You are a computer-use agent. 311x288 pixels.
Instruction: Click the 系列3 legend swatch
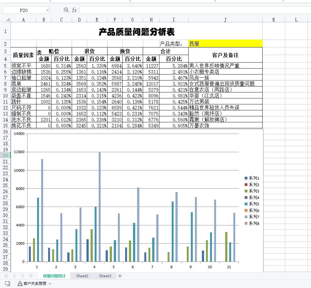(246, 191)
